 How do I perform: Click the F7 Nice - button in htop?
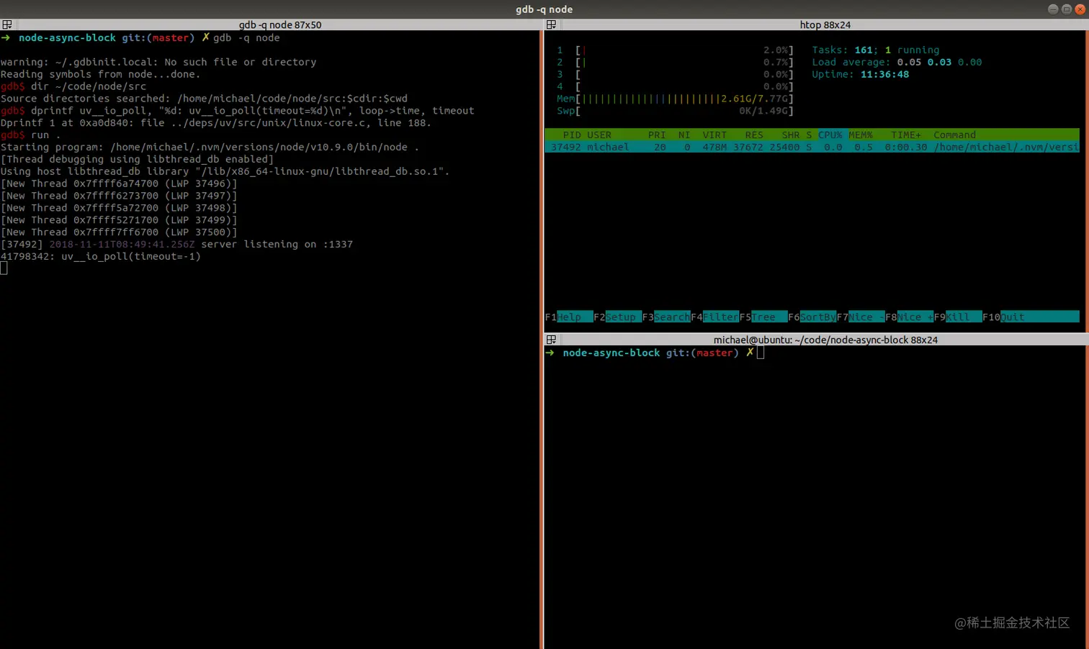[861, 317]
